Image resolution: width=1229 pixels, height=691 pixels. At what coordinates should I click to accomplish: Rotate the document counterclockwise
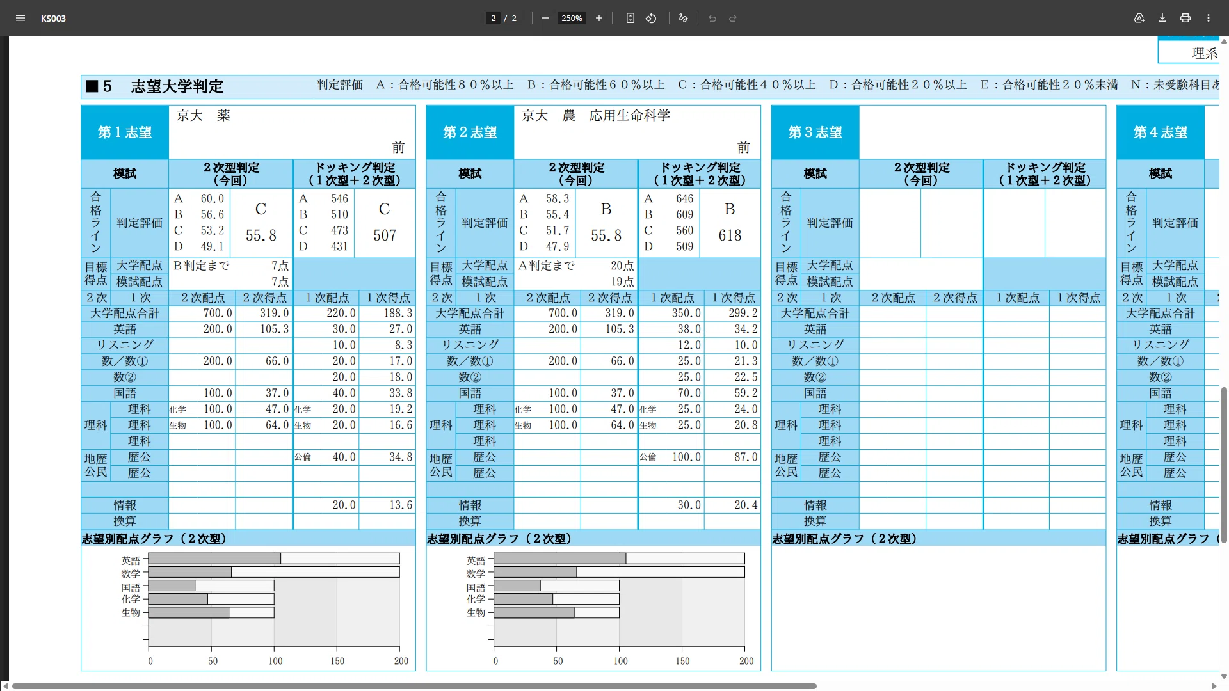click(651, 18)
